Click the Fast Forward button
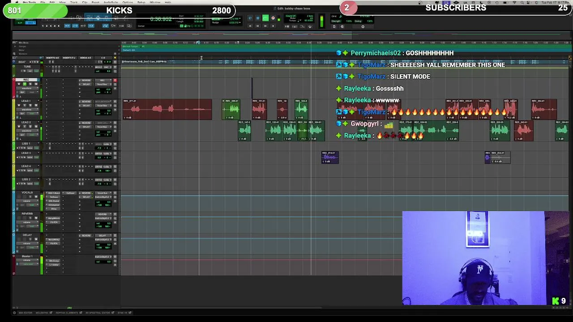The width and height of the screenshot is (573, 322). tap(265, 26)
